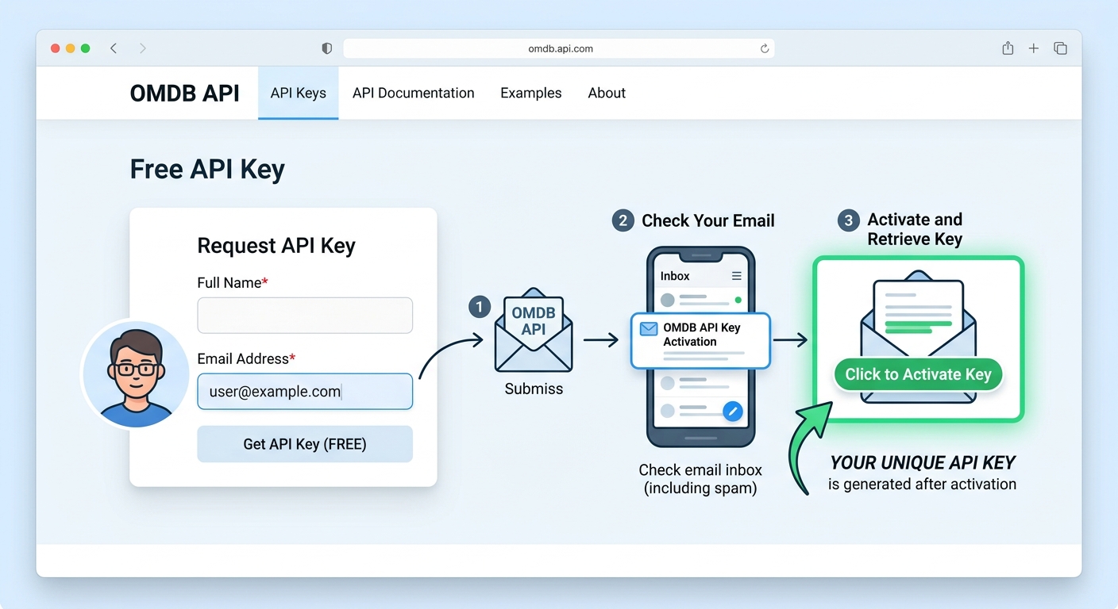The height and width of the screenshot is (609, 1118).
Task: Show all open tabs
Action: (x=1060, y=48)
